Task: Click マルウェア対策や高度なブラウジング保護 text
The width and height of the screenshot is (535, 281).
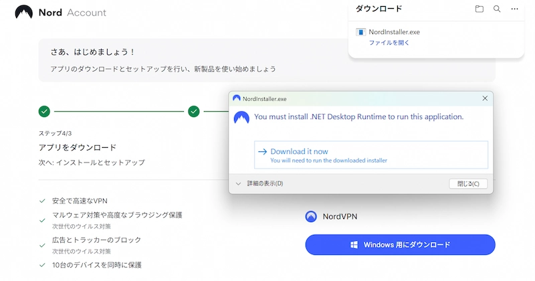Action: [117, 215]
